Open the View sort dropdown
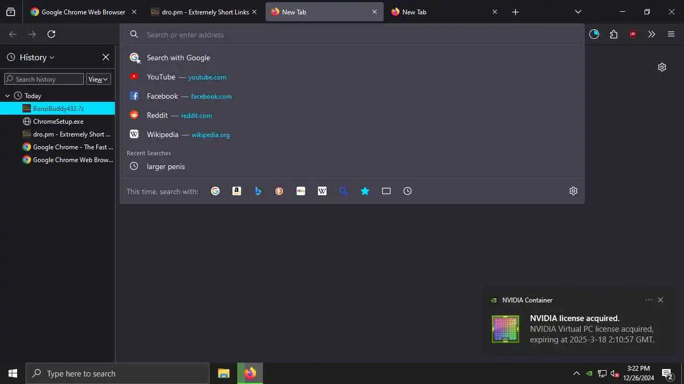Screen dimensions: 684x384 [98, 79]
